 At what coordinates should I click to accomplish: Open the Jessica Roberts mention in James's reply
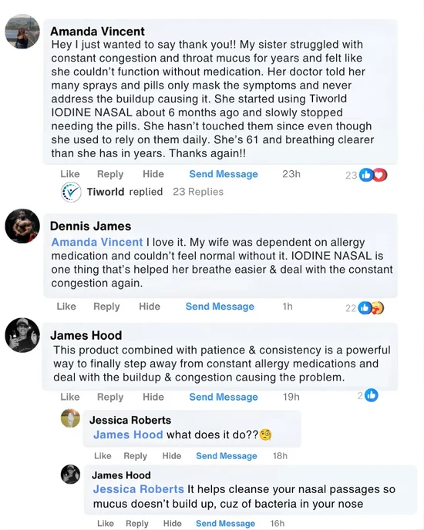(139, 489)
